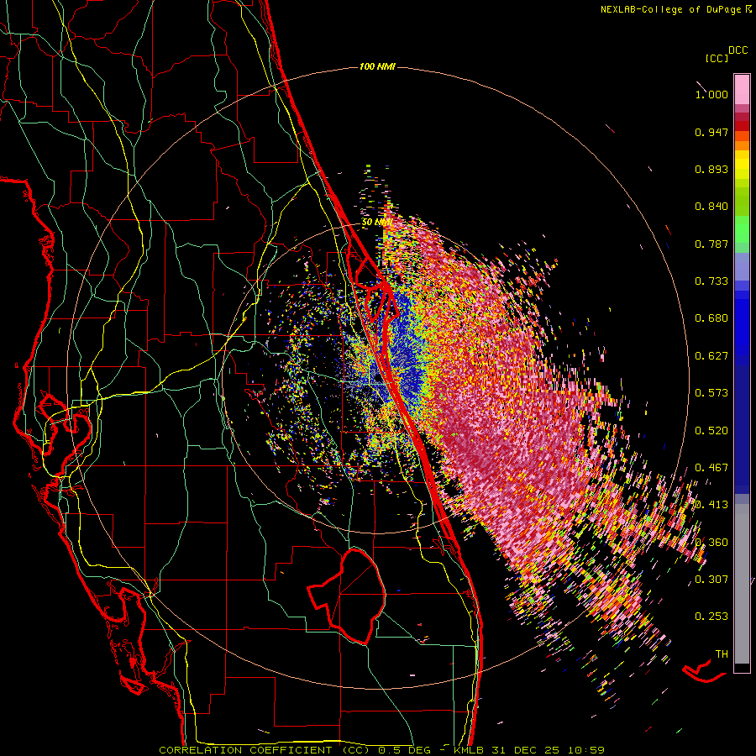Click the CORRELATION COEFFICIENT caption text

245,750
